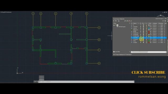
Task: Click the command line close X icon
Action: point(35,82)
